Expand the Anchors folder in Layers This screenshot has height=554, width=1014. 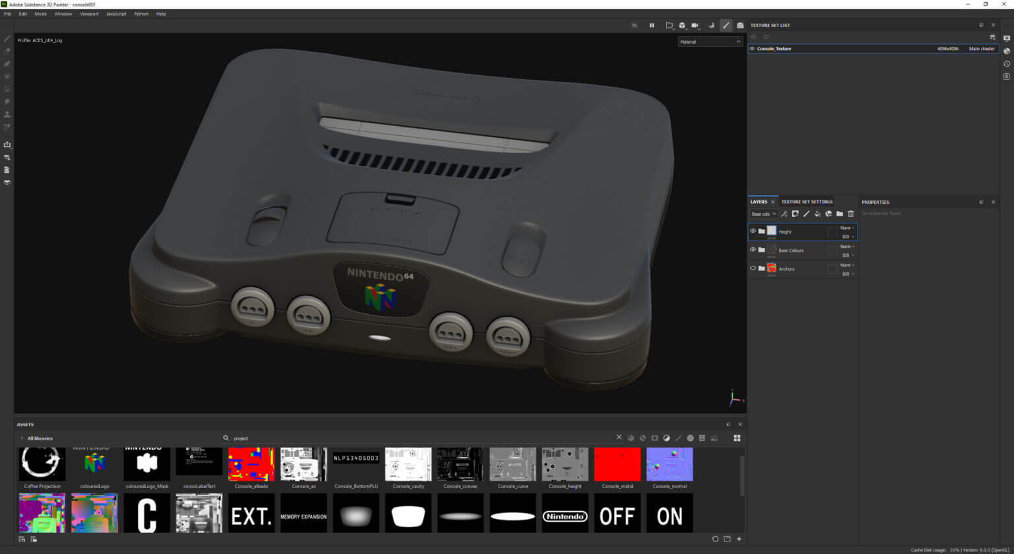click(762, 268)
